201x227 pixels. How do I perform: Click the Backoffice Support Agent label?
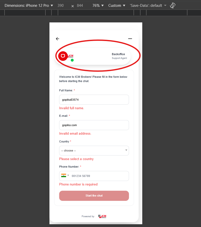tap(119, 56)
